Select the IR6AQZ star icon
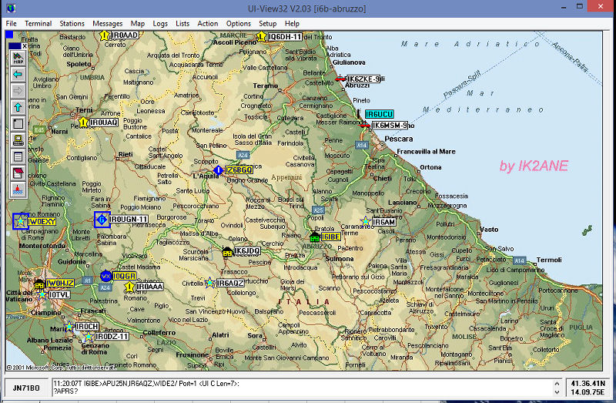The width and height of the screenshot is (616, 403). click(209, 283)
